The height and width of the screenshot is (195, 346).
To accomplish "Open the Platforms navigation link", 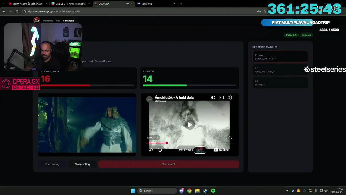I will [x=48, y=21].
